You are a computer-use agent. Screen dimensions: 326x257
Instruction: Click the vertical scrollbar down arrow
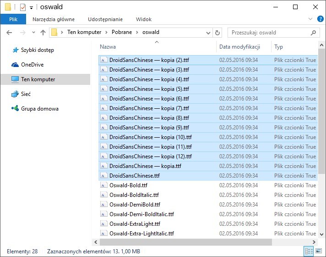[x=321, y=234]
